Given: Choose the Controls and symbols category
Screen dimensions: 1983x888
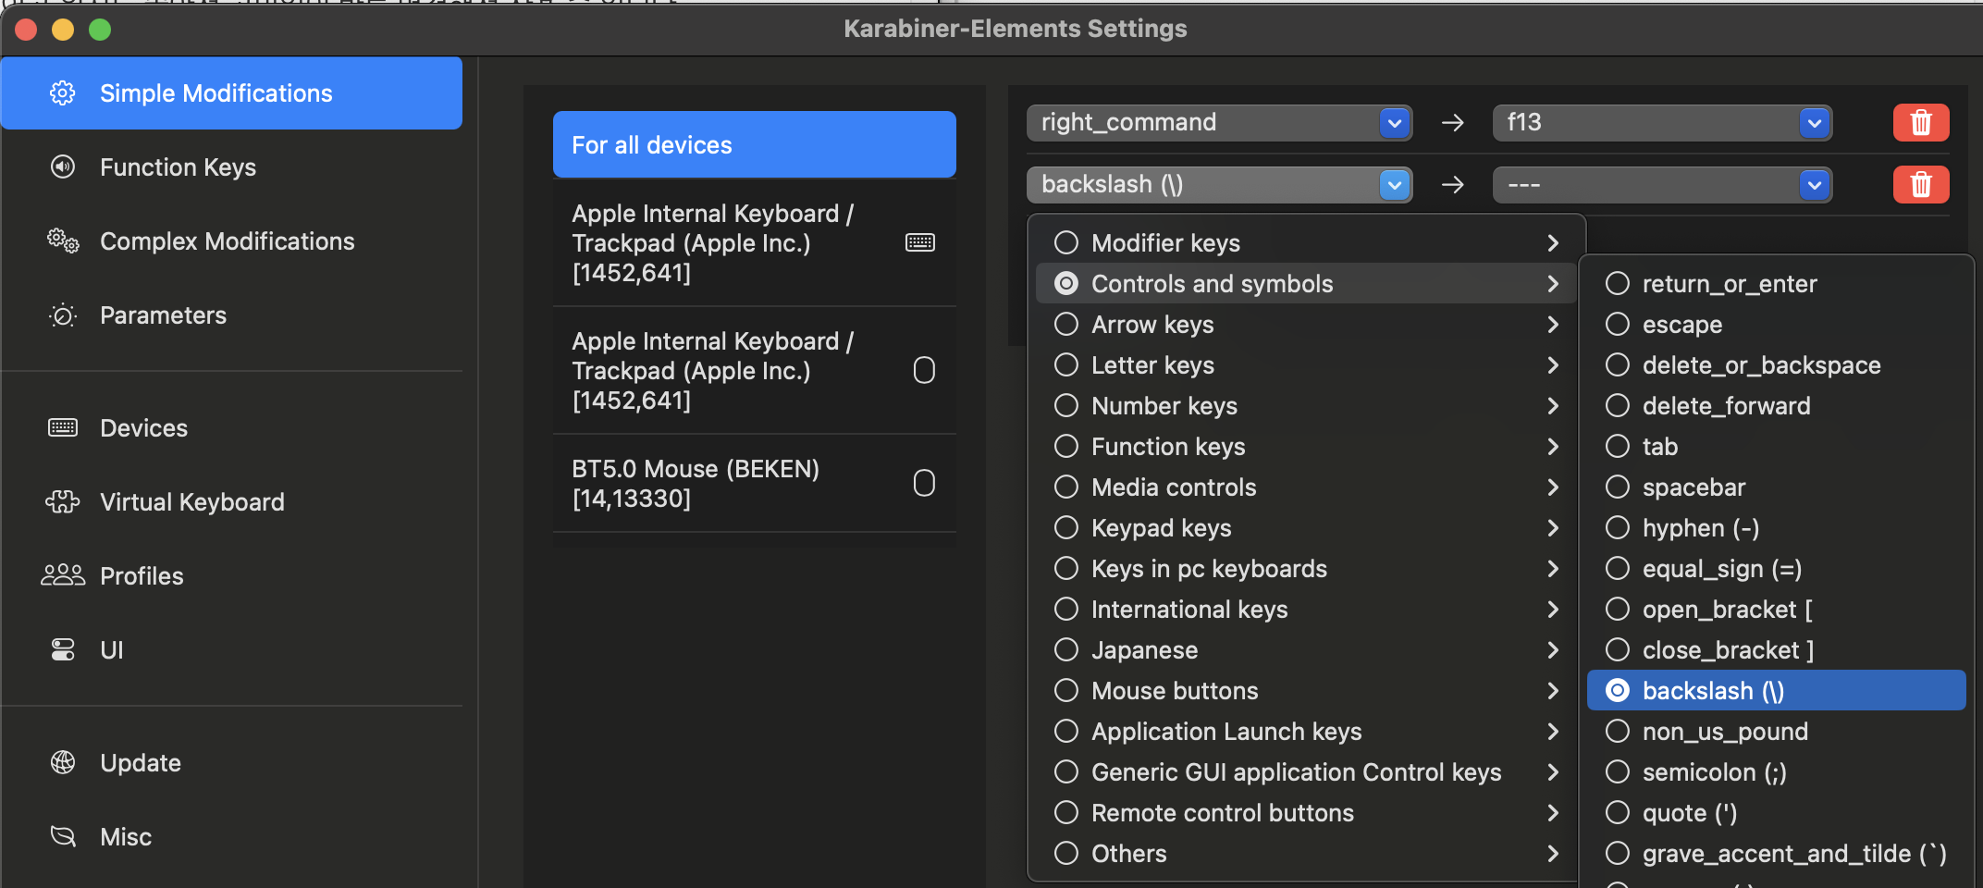Looking at the screenshot, I should 1305,284.
